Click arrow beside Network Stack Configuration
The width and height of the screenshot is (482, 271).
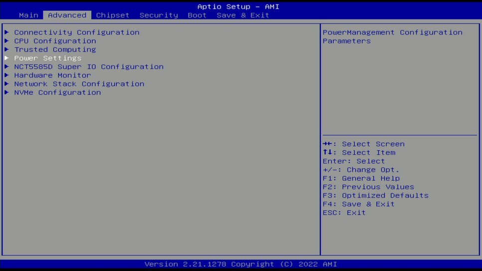click(7, 84)
